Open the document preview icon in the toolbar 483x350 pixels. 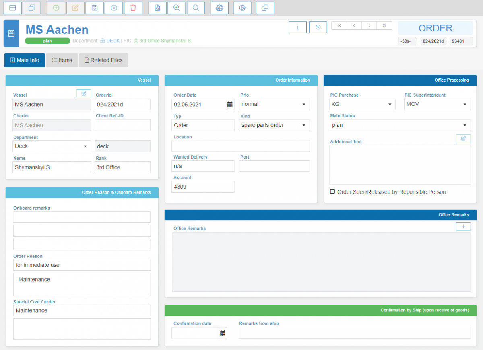(x=157, y=8)
